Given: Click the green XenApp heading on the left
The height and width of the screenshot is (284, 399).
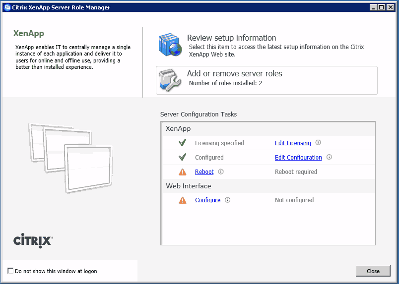Looking at the screenshot, I should pos(29,33).
